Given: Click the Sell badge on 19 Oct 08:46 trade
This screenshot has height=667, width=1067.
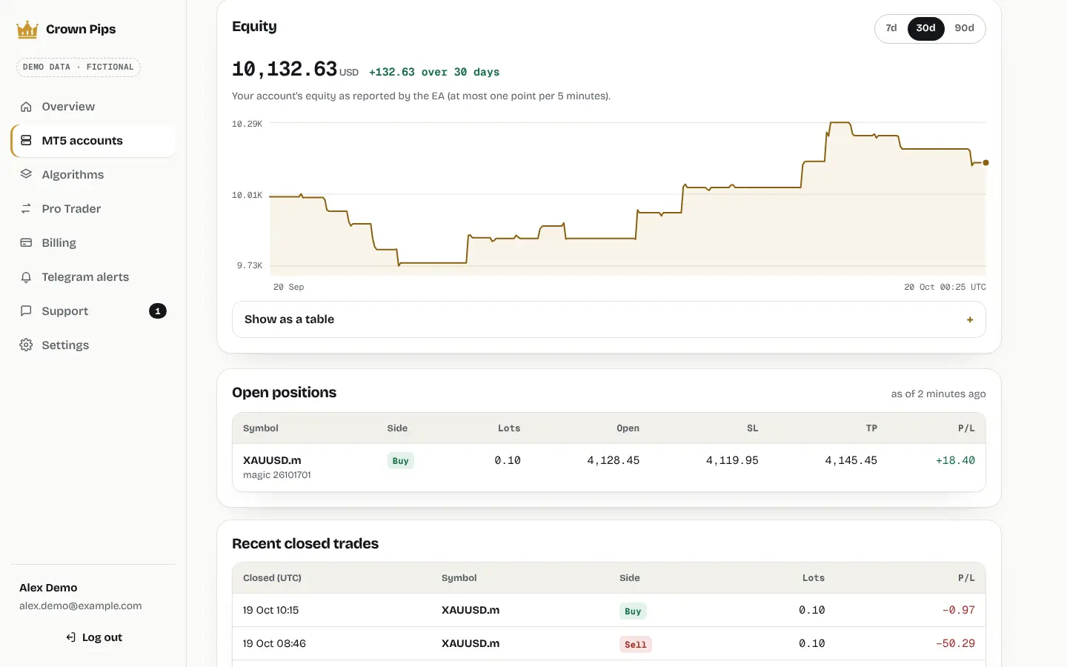Looking at the screenshot, I should [x=636, y=644].
